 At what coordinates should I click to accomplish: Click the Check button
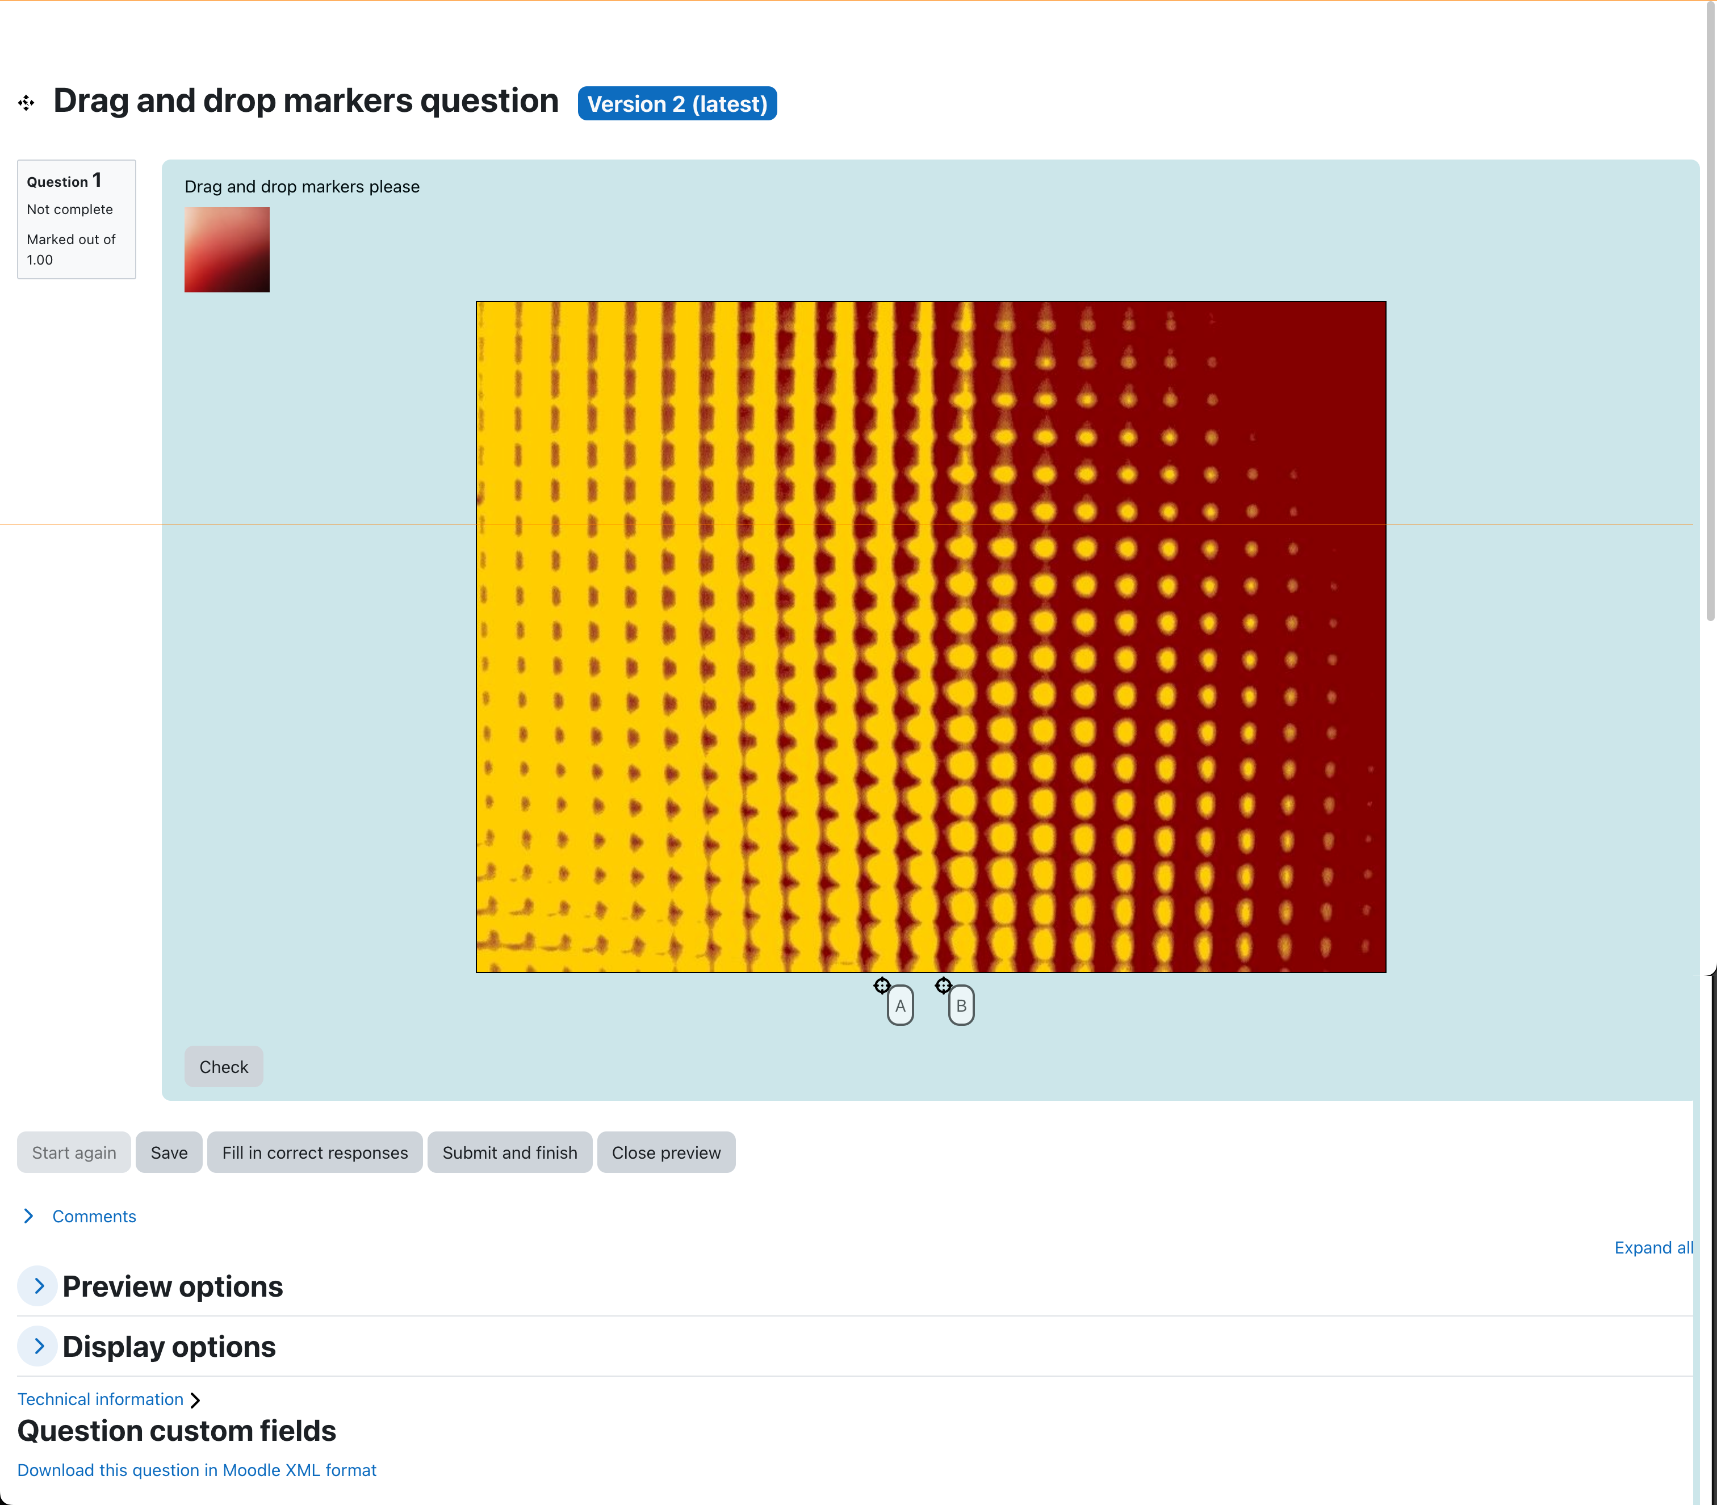pos(224,1067)
